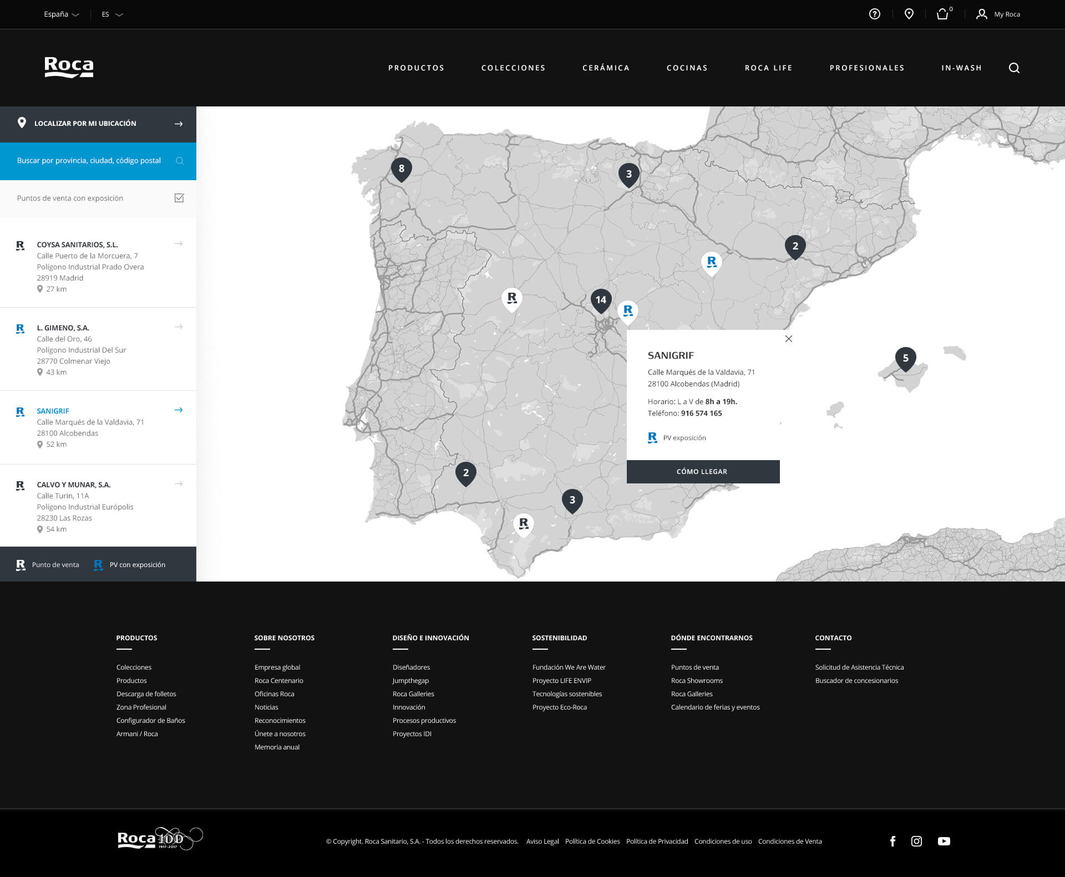
Task: Open the help question mark icon
Action: click(x=874, y=14)
